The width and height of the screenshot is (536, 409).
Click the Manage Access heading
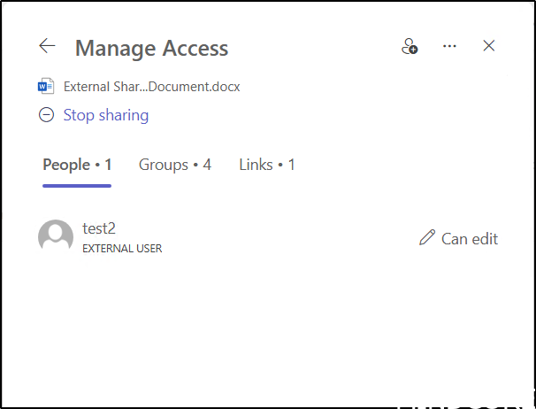(x=151, y=48)
